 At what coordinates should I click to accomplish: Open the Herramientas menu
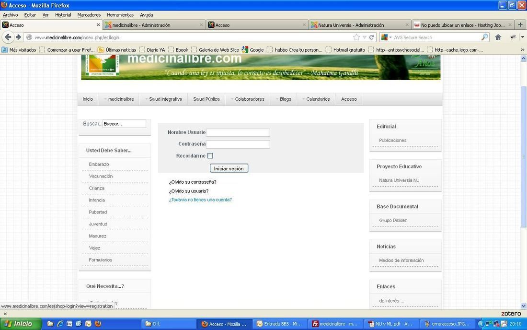click(120, 15)
